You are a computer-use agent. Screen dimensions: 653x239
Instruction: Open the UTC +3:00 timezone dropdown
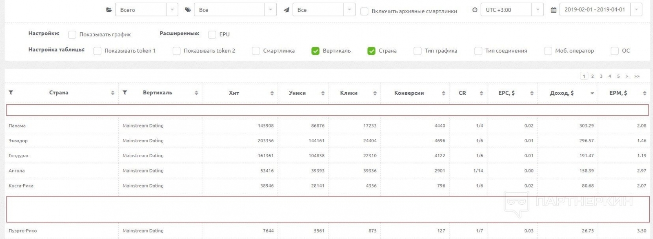[x=512, y=10]
